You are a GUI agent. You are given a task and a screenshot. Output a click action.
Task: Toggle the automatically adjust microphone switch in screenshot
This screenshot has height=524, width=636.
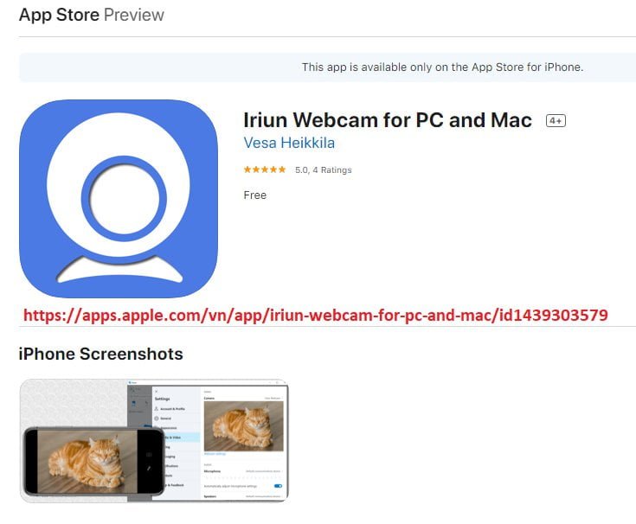[278, 486]
